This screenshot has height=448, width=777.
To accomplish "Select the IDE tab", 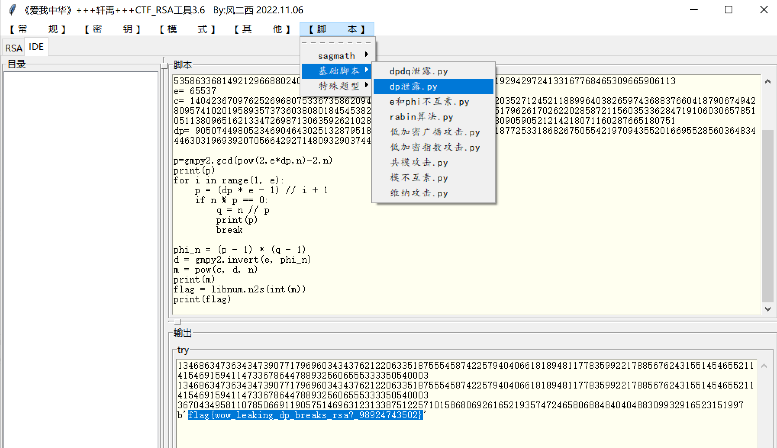I will coord(36,47).
